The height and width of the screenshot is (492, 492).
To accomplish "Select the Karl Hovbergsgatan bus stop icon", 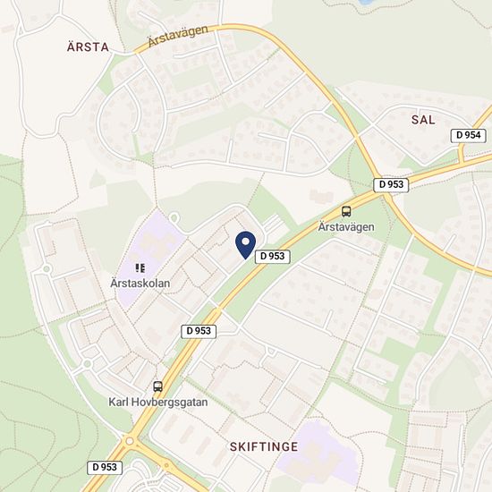I will (x=157, y=386).
